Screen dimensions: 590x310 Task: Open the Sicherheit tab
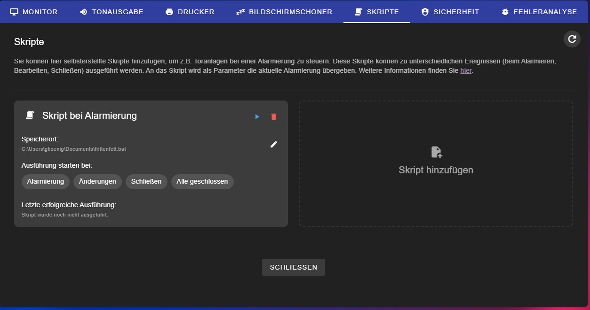click(x=450, y=12)
